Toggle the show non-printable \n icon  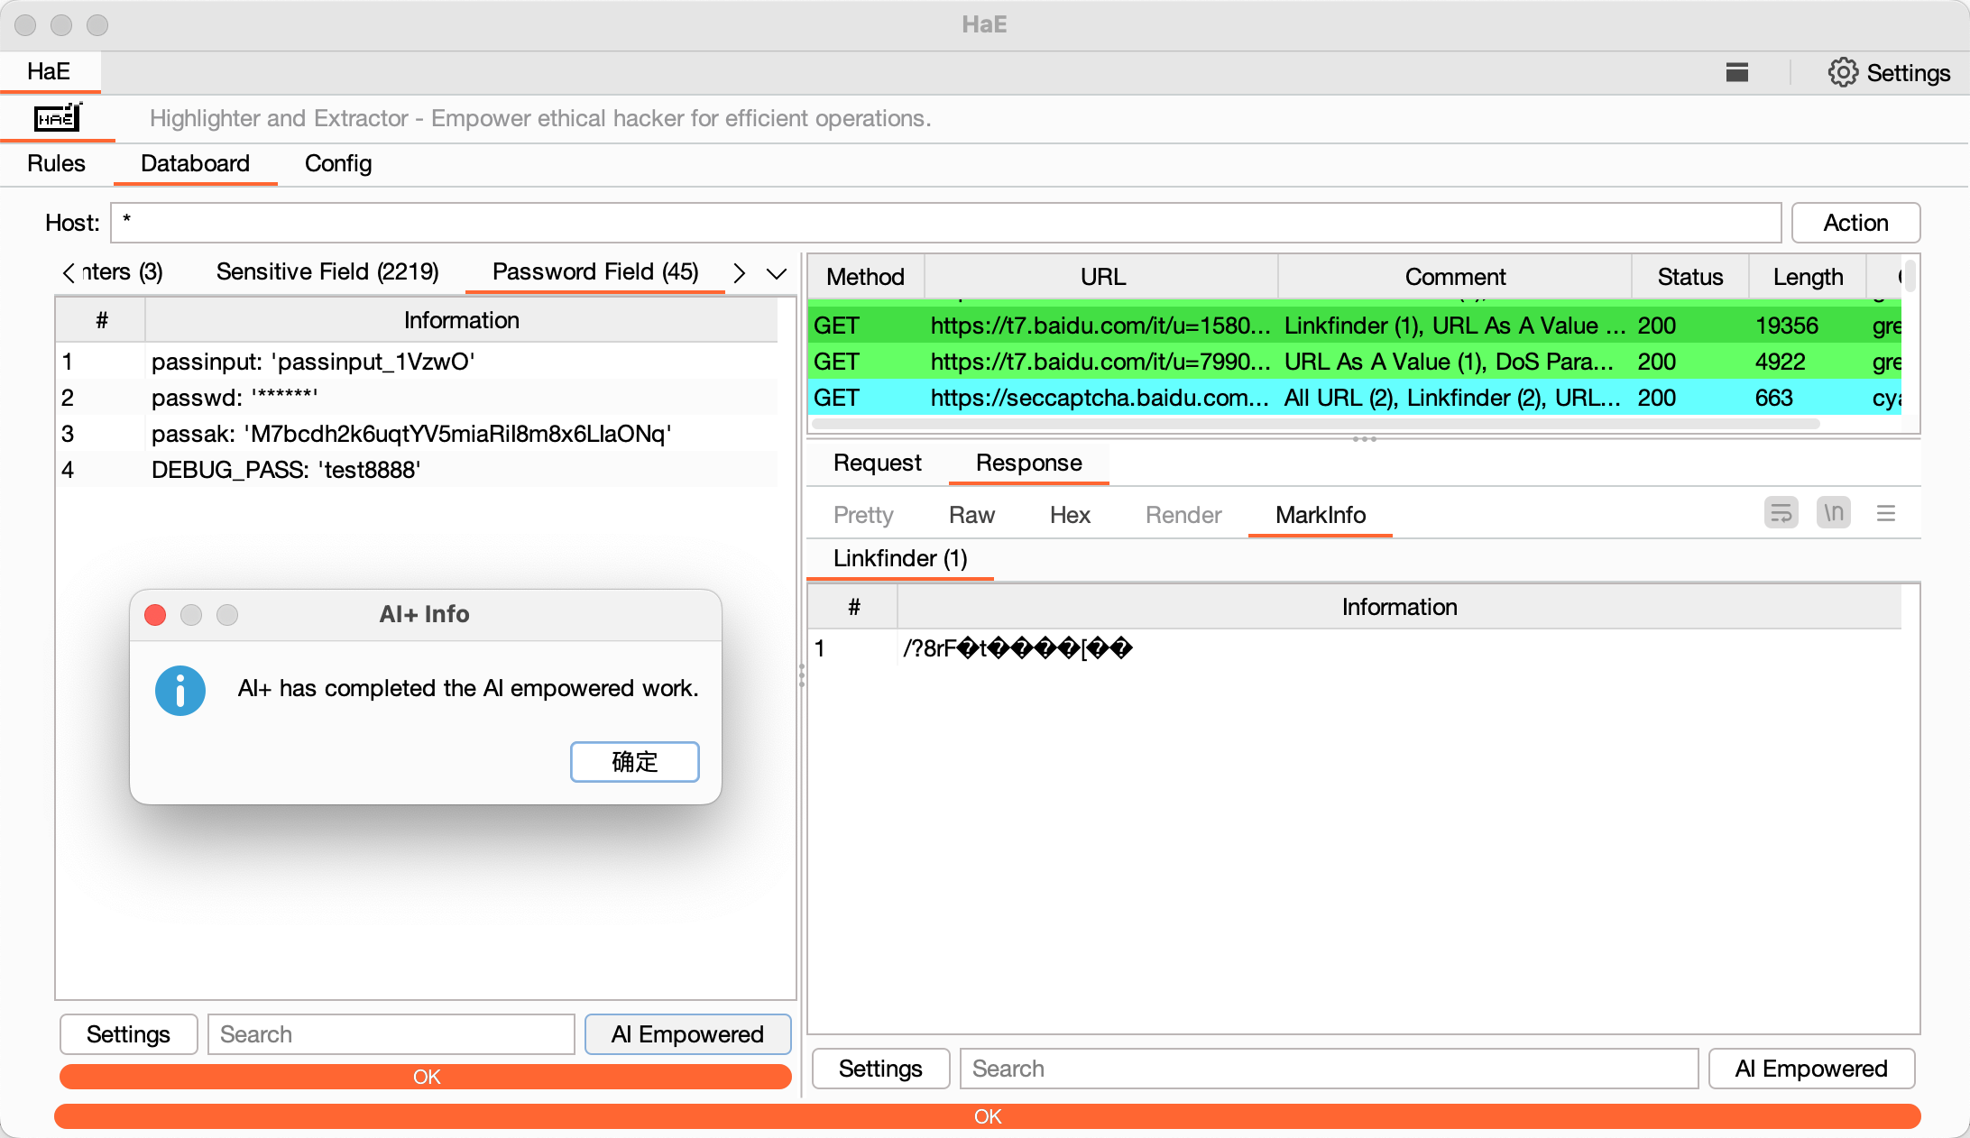(1833, 513)
